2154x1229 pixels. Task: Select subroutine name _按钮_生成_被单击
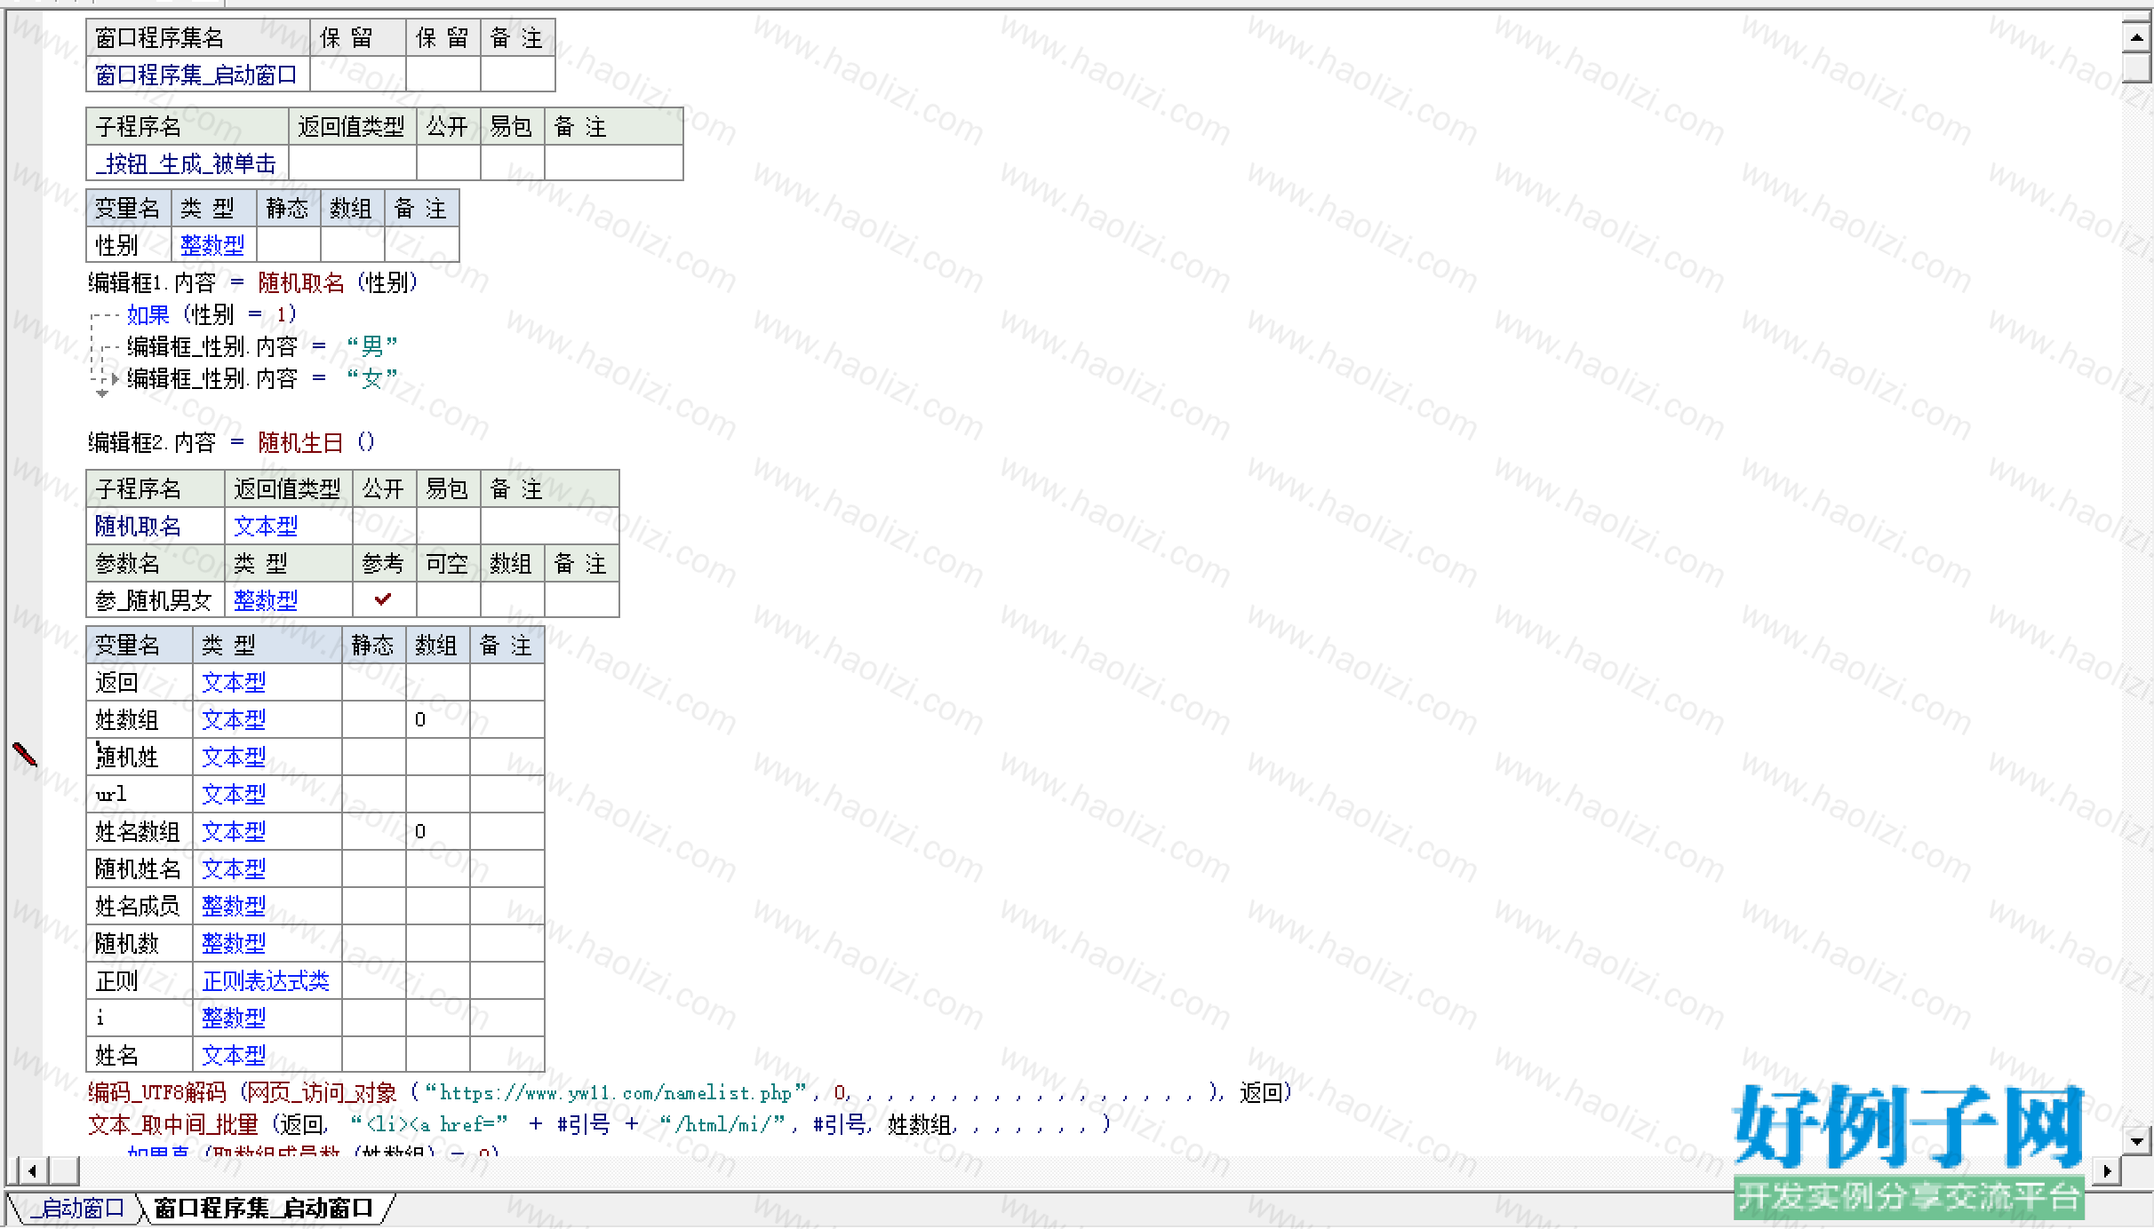(186, 163)
